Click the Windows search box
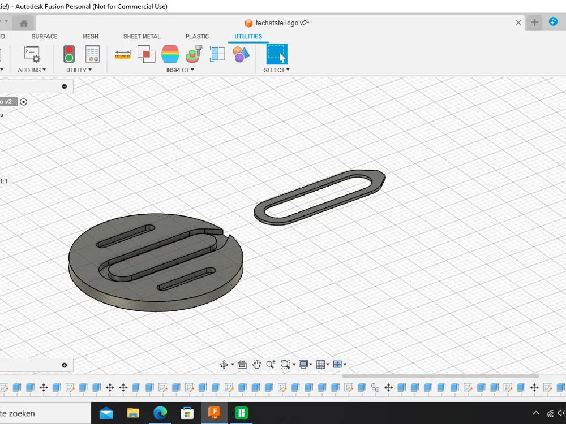Screen dimensions: 566x424 tap(45, 413)
